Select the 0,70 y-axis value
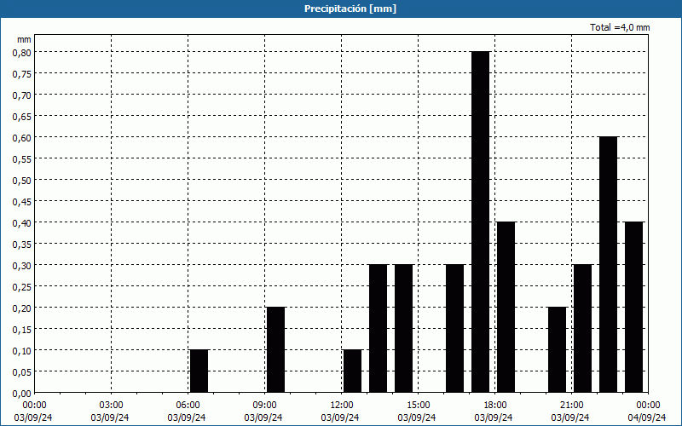The image size is (682, 426). pos(22,95)
